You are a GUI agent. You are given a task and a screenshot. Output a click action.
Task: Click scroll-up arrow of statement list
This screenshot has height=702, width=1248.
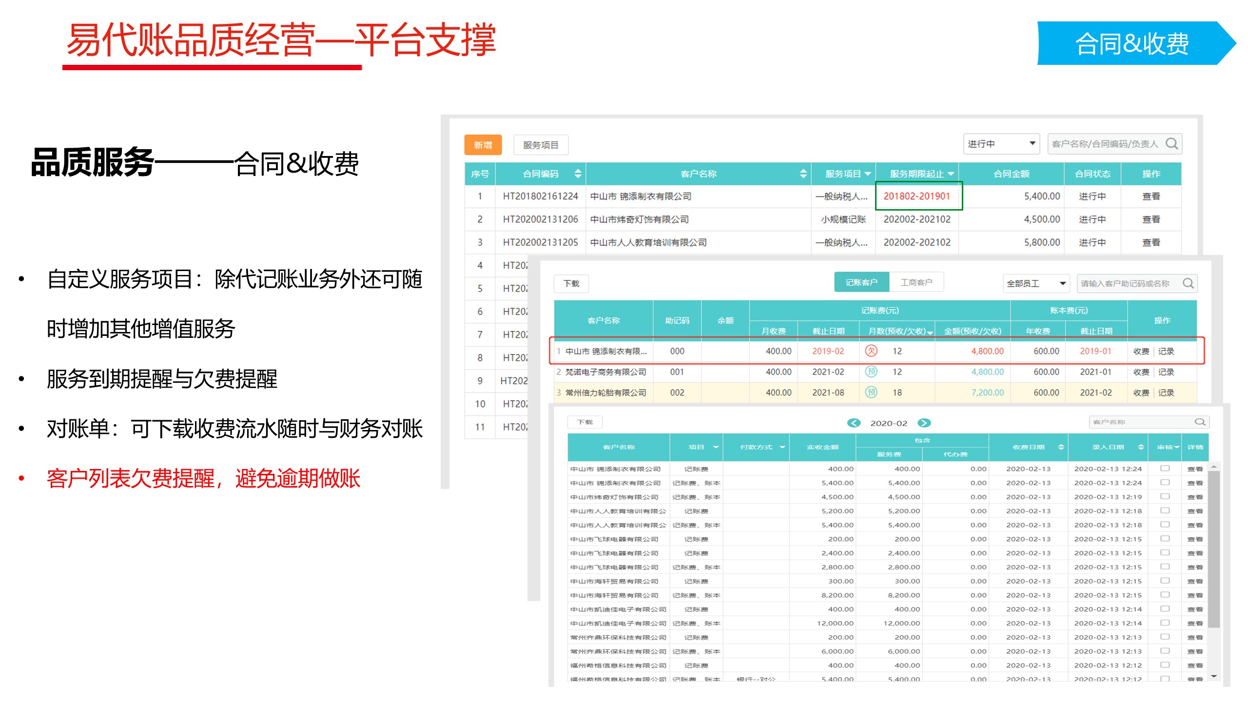click(x=1214, y=467)
